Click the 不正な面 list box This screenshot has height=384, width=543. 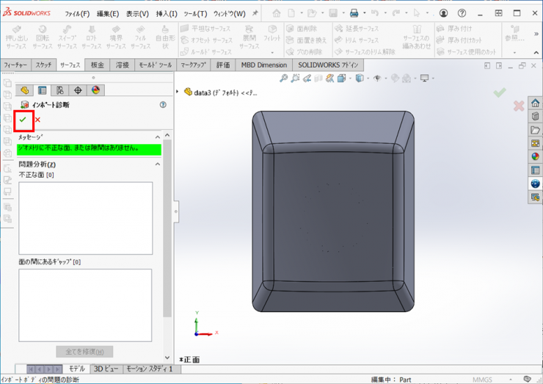[85, 218]
